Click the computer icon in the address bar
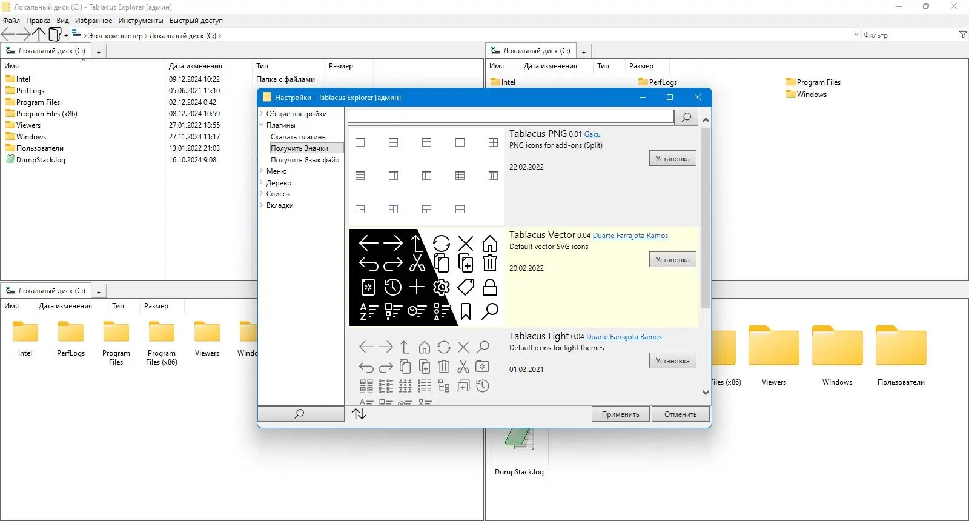This screenshot has width=969, height=521. pos(76,34)
